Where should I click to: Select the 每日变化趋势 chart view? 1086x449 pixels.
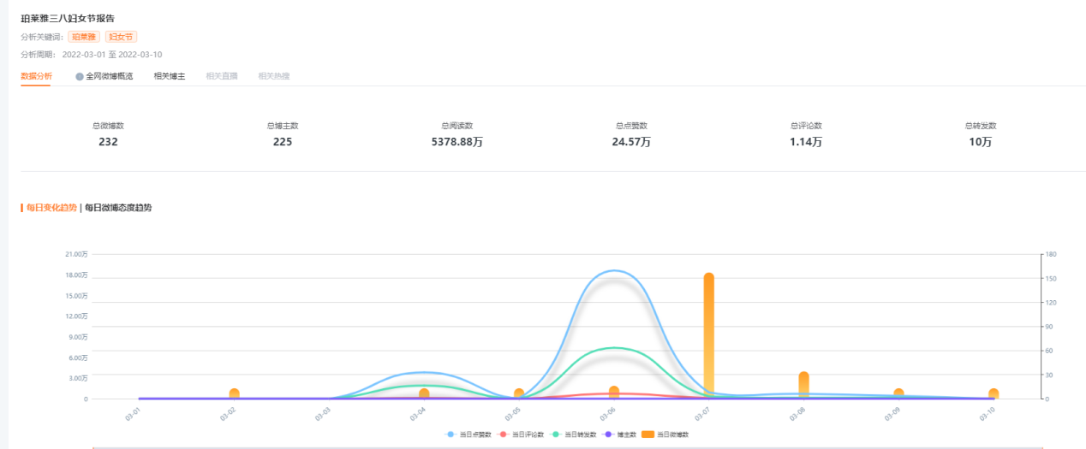tap(51, 208)
